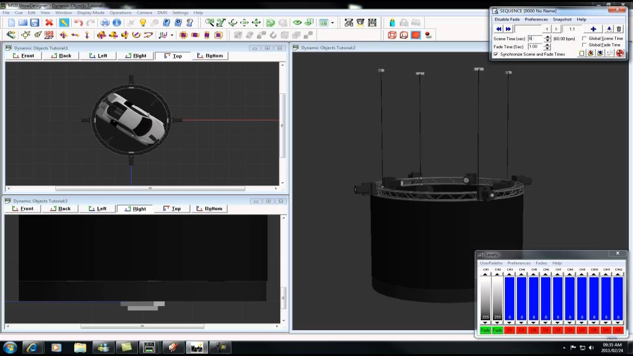Toggle the CH12 Off button in Levels
Screen dimensions: 633x356
tap(618, 330)
